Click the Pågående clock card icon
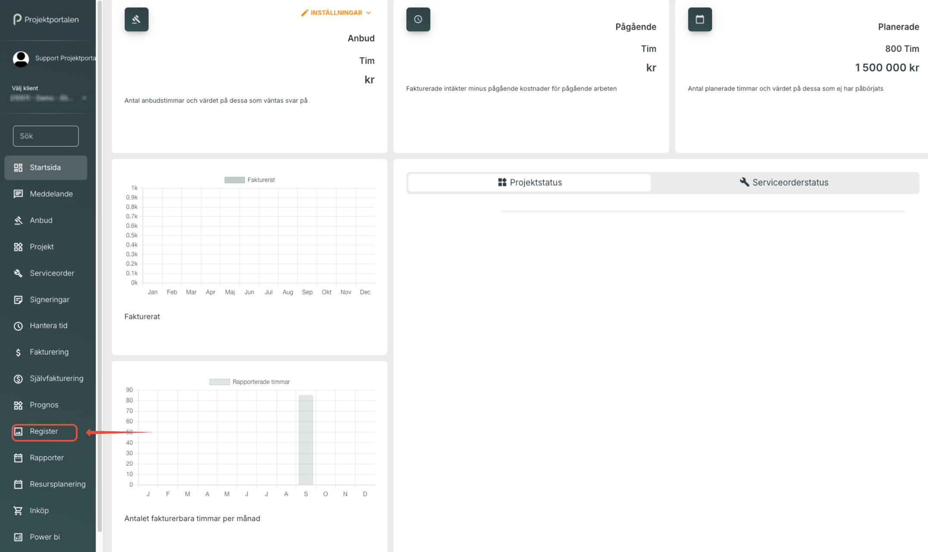The image size is (928, 552). coord(418,19)
